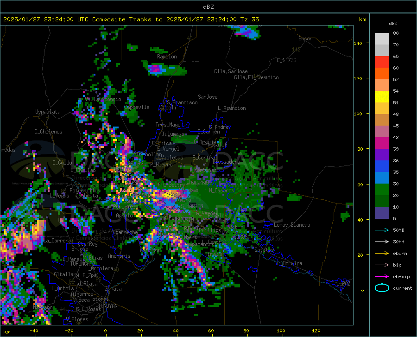The width and height of the screenshot is (417, 337).
Task: Click 'Tz 35' in the header line
Action: point(249,19)
